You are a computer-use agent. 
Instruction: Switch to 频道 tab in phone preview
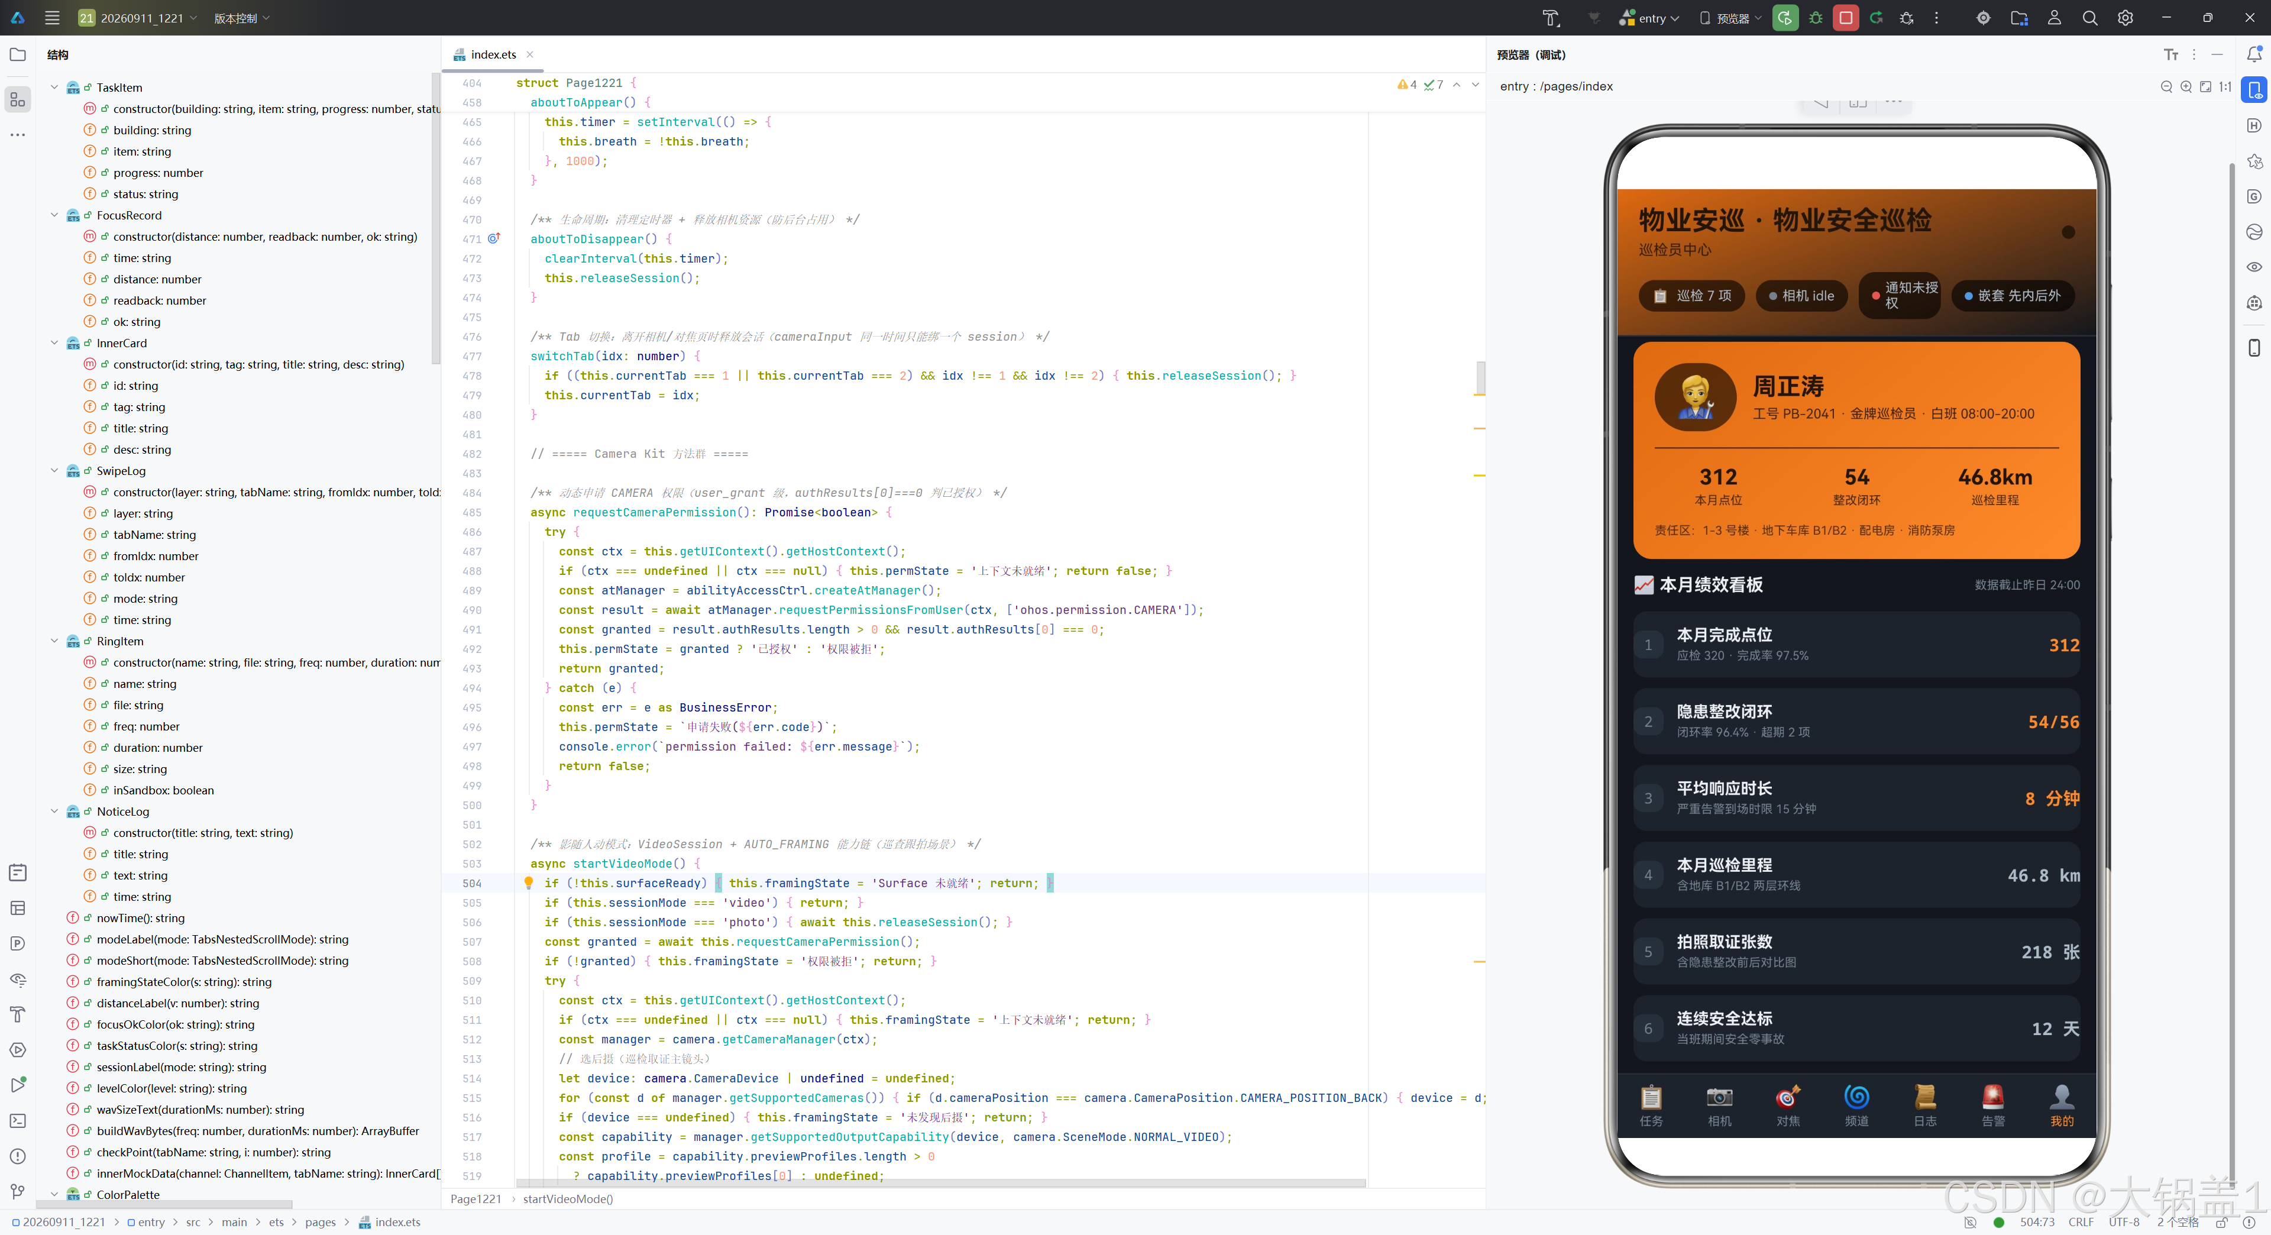(1856, 1105)
